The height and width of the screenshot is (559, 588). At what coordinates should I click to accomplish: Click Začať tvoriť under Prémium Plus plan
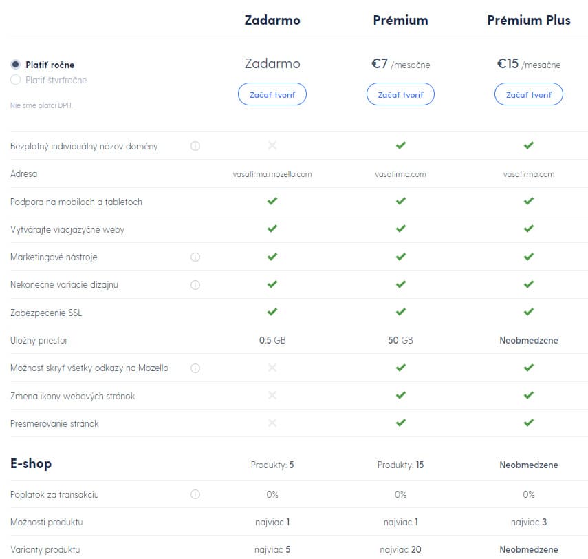(529, 94)
